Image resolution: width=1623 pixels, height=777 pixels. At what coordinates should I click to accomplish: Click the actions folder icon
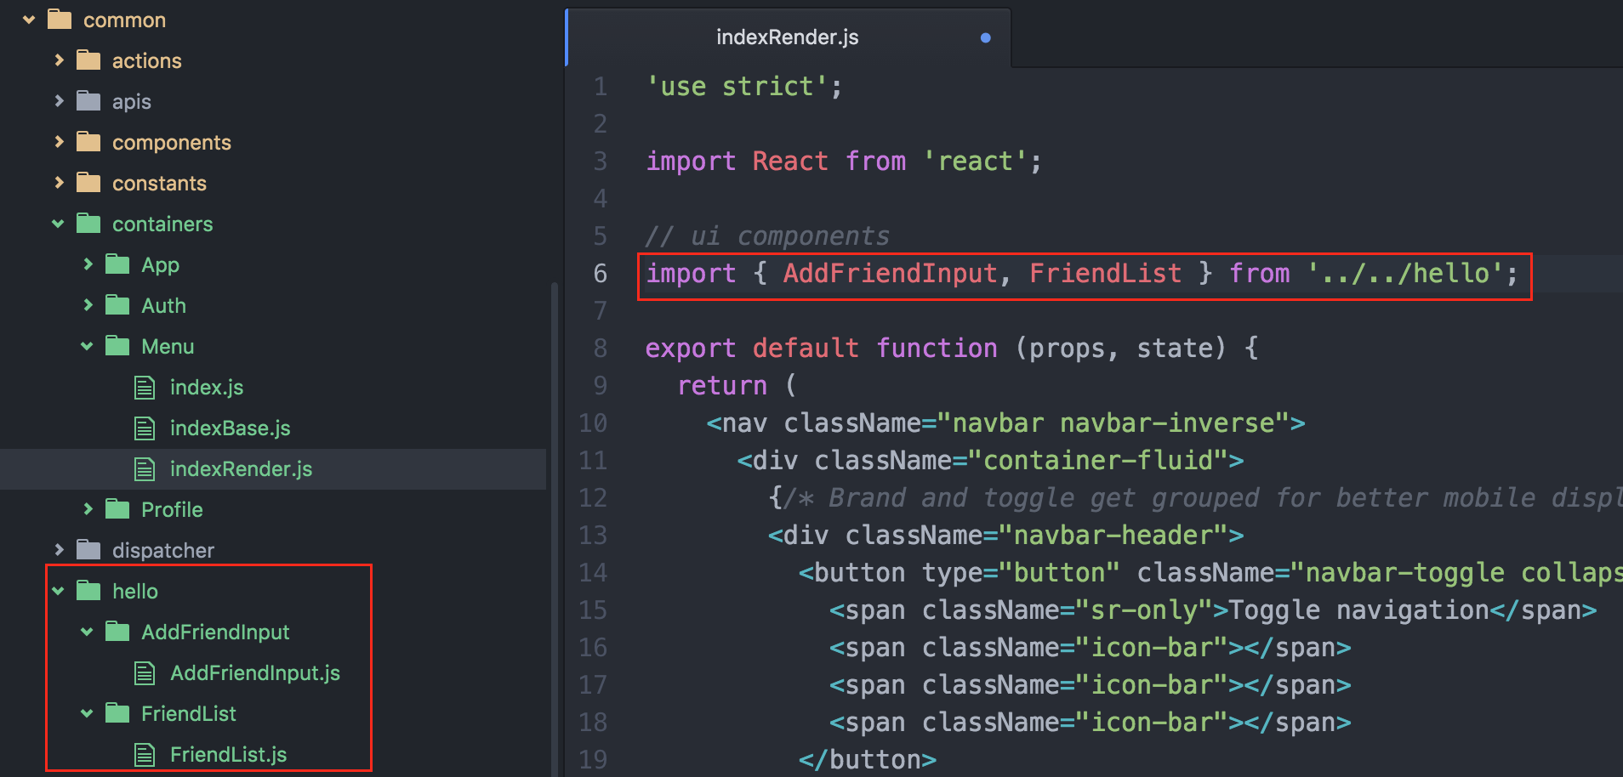(88, 60)
